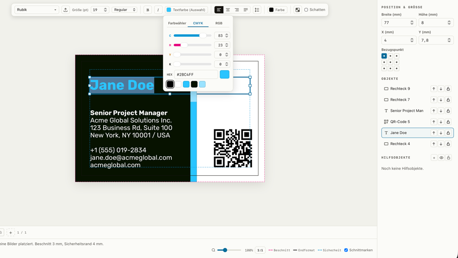Toggle Hilfsobjekte visibility eye icon

click(441, 158)
